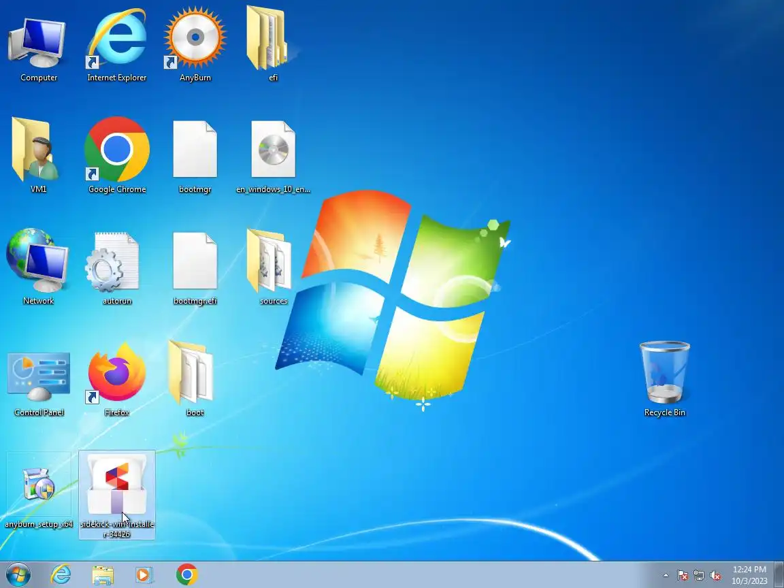Select the VM1 user folder
The width and height of the screenshot is (784, 588).
(39, 155)
